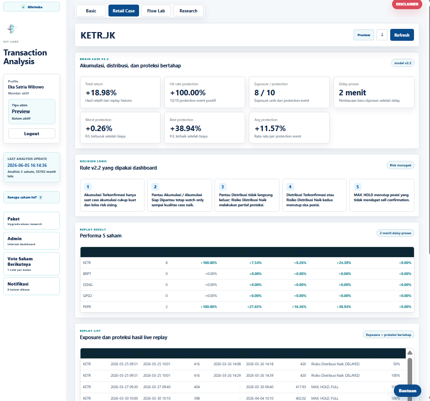Click the scroll up arrow in replay list
This screenshot has height=401, width=430.
tap(410, 353)
